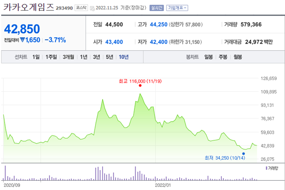
Task: Click the 시가 value 43,400
Action: coord(114,42)
